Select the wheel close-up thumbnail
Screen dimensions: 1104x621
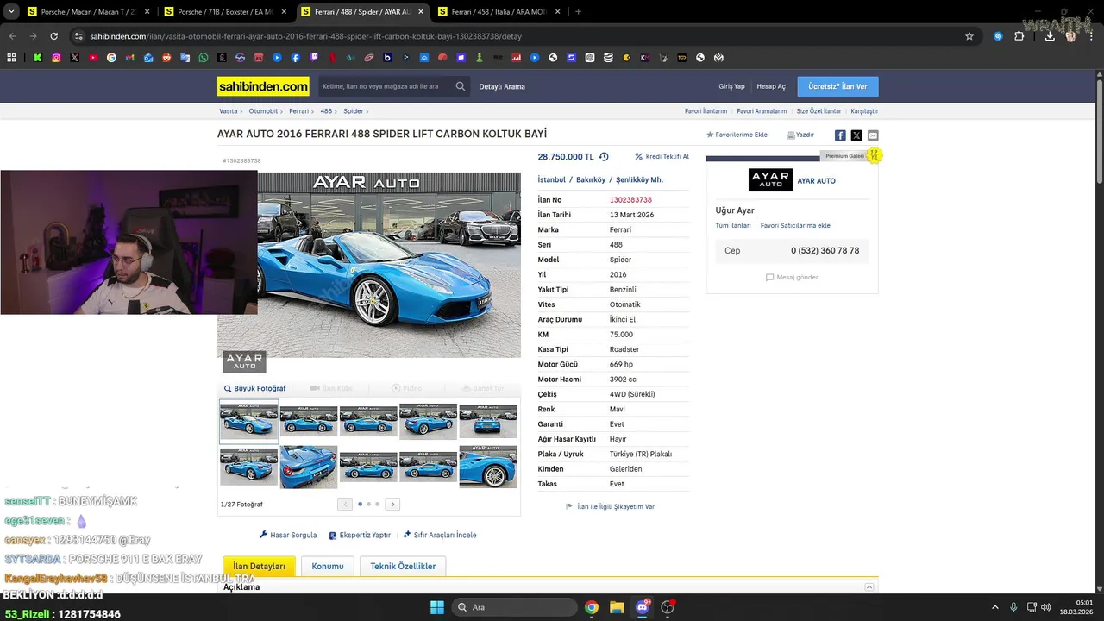488,467
